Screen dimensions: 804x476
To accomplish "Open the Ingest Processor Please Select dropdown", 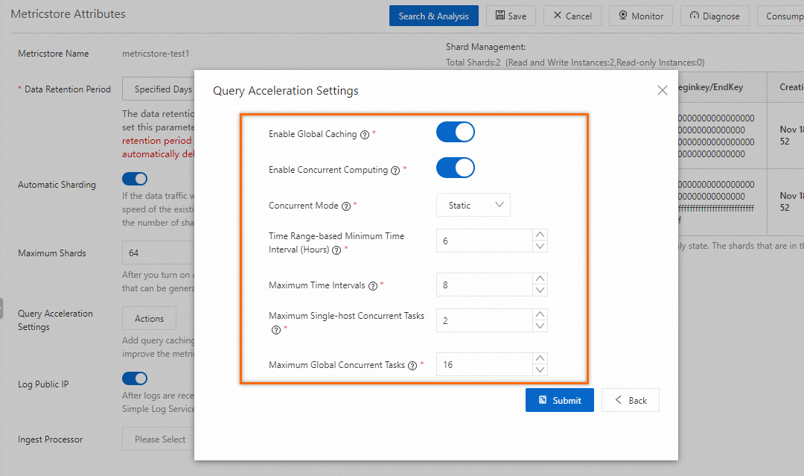I will [159, 439].
